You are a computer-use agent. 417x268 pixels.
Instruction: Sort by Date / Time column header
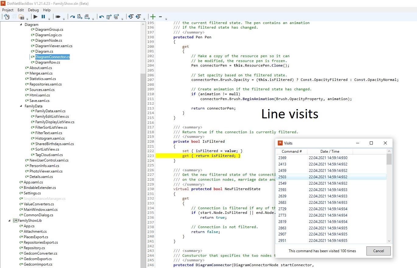330,151
